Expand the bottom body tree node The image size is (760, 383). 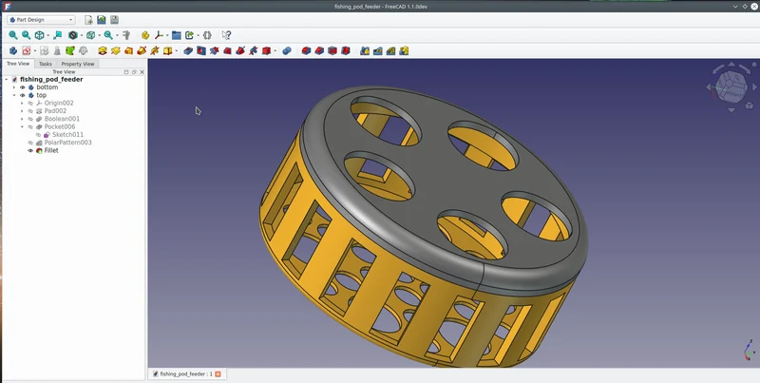14,87
